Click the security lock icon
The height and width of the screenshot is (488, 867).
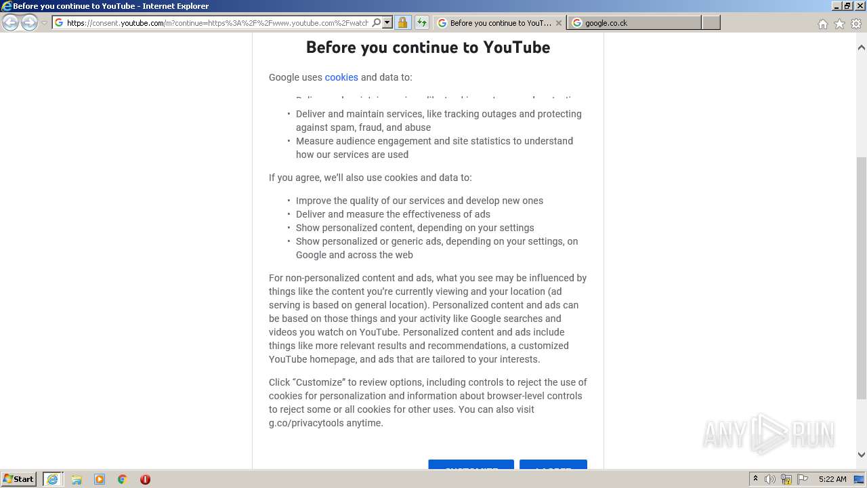pyautogui.click(x=402, y=23)
